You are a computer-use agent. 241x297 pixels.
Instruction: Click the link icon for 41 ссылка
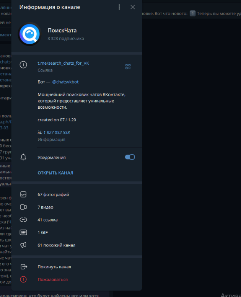pyautogui.click(x=23, y=220)
